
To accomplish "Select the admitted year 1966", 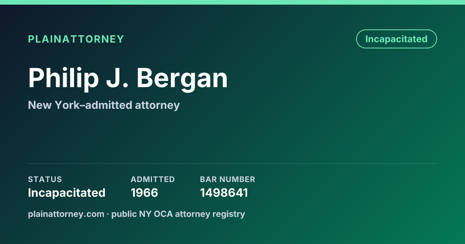I will coord(145,193).
